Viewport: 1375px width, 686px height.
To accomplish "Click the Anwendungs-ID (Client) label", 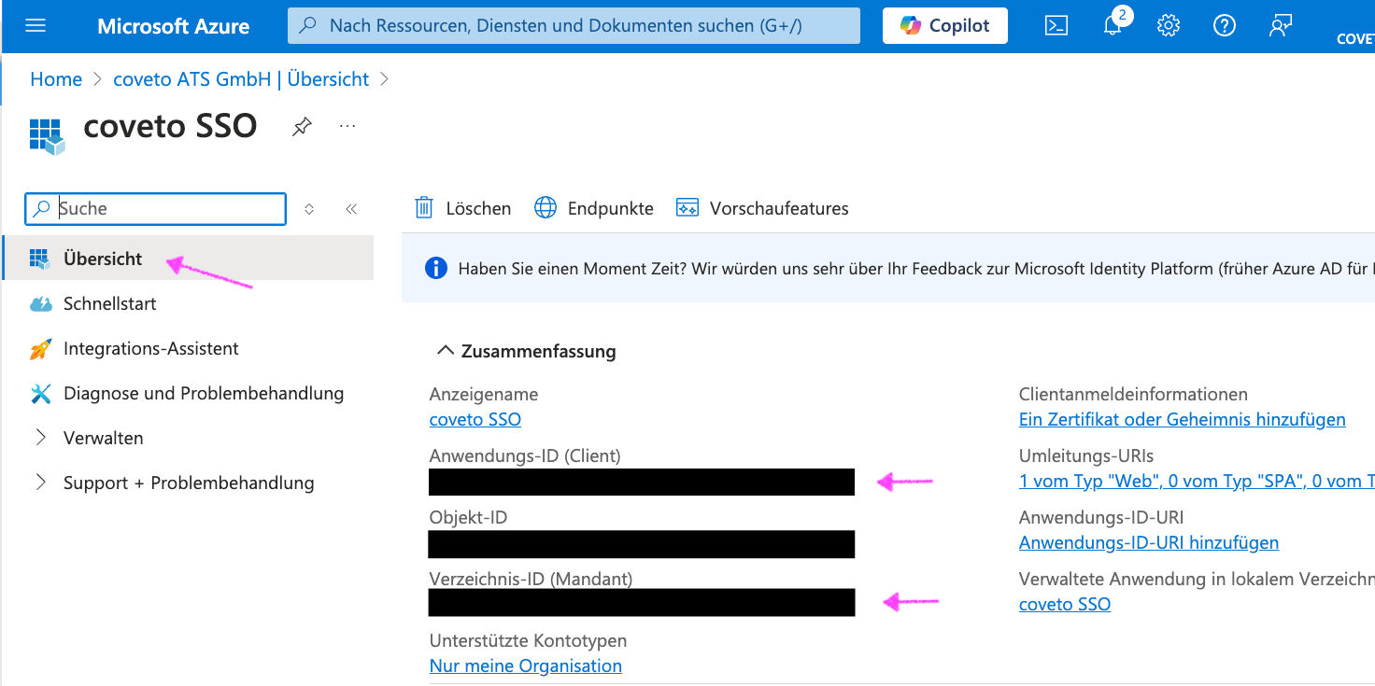I will (525, 455).
